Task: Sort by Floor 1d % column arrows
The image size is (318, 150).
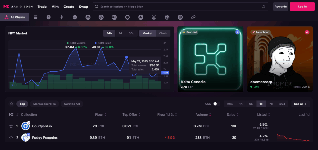Action: click(x=176, y=115)
